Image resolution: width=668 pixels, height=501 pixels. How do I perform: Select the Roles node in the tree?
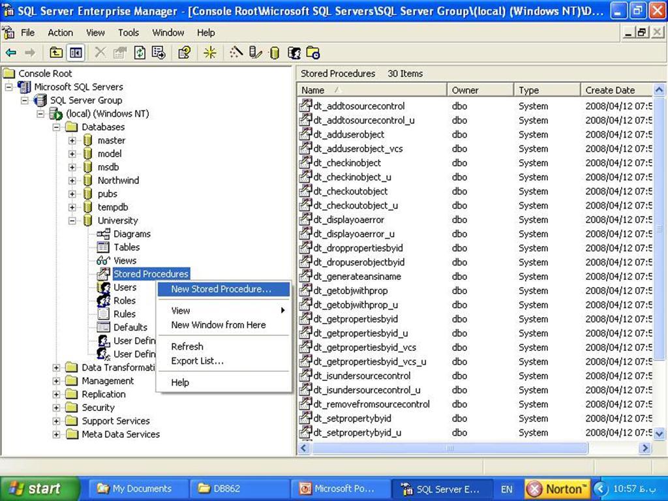point(125,300)
